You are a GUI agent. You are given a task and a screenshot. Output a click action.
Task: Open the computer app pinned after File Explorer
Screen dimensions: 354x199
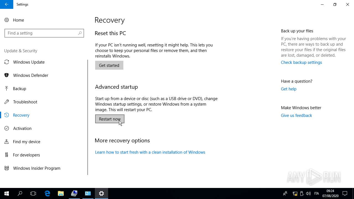(74, 193)
